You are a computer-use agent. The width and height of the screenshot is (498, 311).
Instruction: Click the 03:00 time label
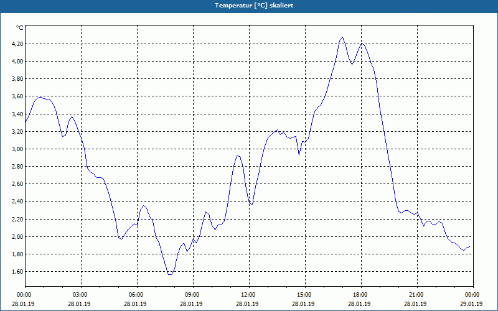pyautogui.click(x=80, y=295)
